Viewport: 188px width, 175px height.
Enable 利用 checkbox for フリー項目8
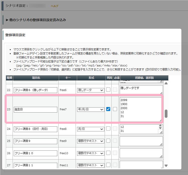(108, 129)
